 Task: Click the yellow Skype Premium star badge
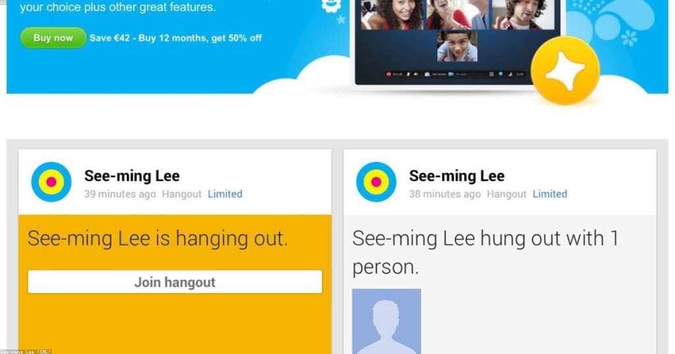point(565,70)
